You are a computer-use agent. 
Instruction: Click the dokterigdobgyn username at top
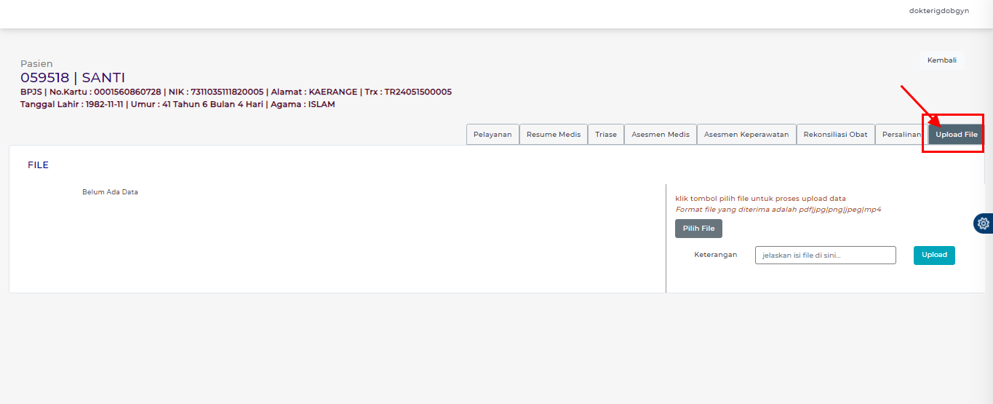938,11
